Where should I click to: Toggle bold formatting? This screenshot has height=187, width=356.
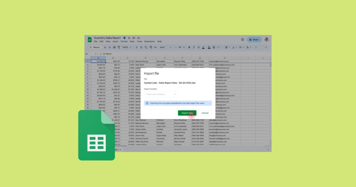point(189,47)
